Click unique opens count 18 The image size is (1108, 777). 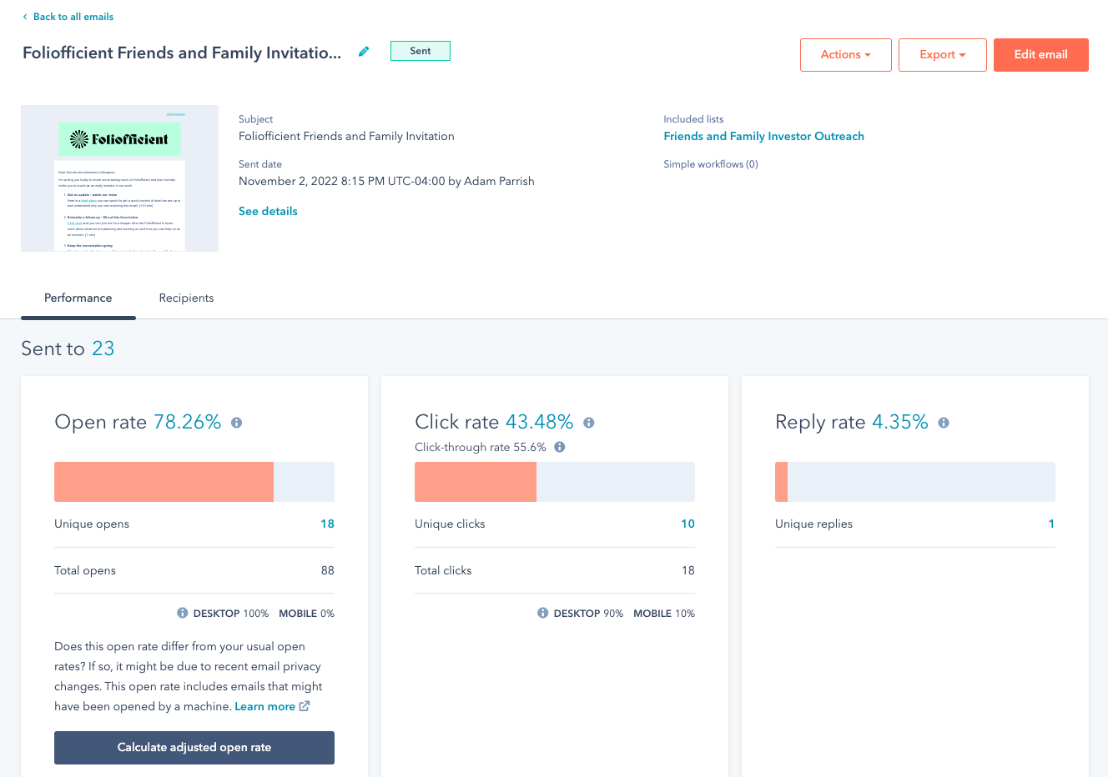pos(327,524)
